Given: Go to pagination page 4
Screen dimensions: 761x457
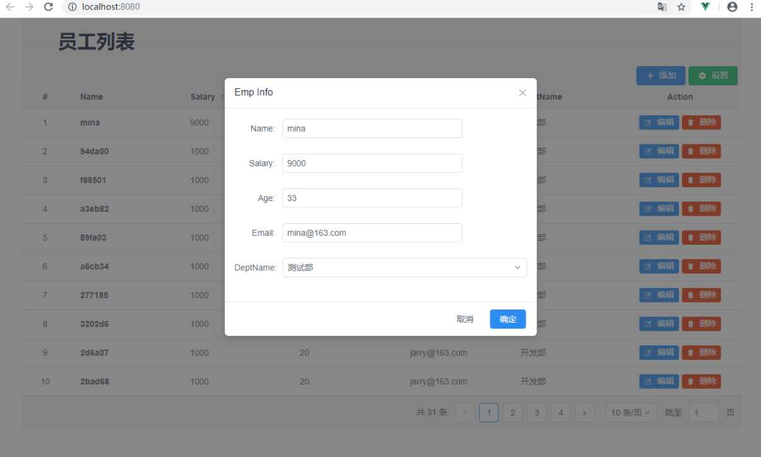Looking at the screenshot, I should coord(560,413).
